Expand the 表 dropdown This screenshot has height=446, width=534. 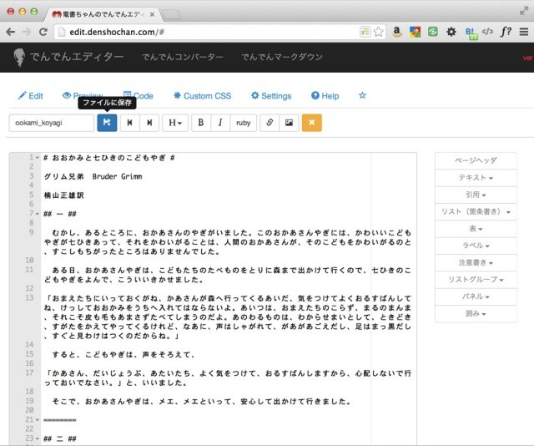[476, 229]
